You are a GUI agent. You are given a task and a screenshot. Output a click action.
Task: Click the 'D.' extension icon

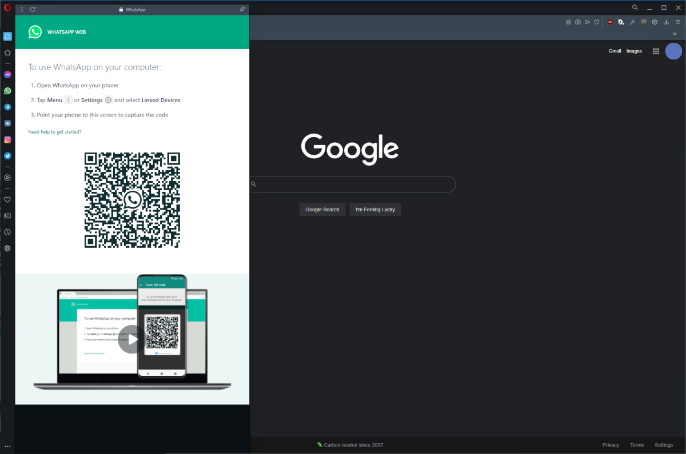[621, 22]
